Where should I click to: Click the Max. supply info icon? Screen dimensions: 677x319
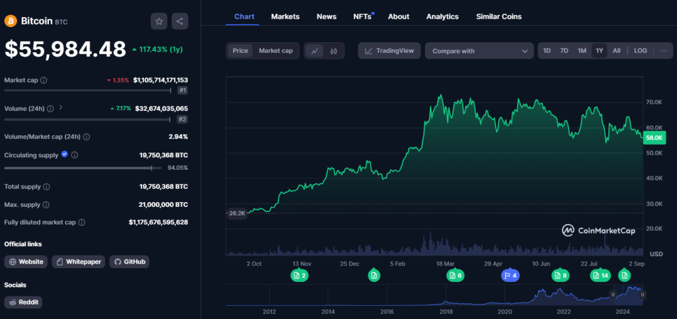[46, 205]
